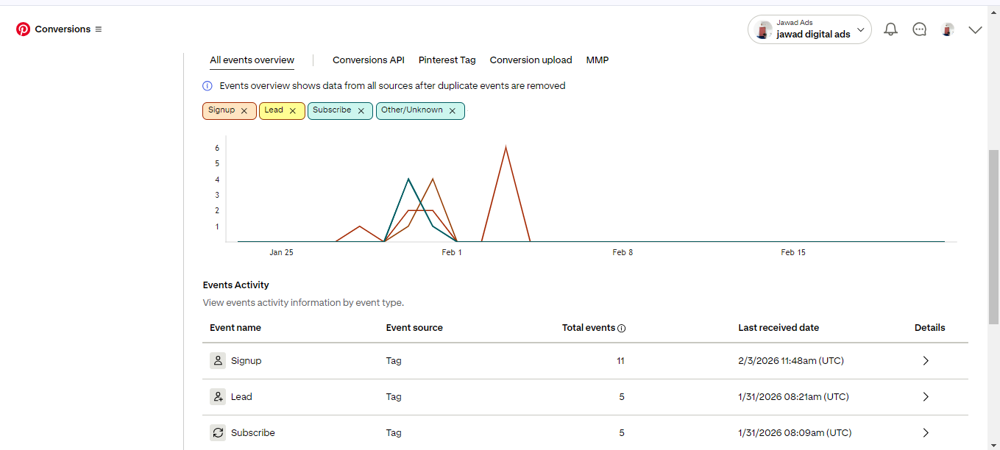Expand Lead event details chevron

click(x=926, y=397)
